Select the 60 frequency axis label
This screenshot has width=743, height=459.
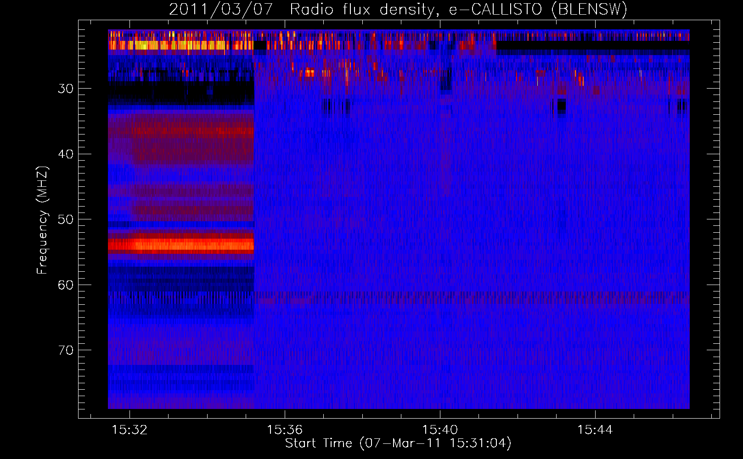coord(66,285)
